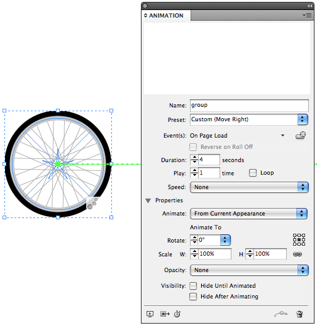Image resolution: width=317 pixels, height=328 pixels.
Task: Check Hide After Animating
Action: [193, 297]
